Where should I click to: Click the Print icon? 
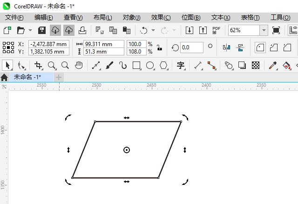click(82, 30)
